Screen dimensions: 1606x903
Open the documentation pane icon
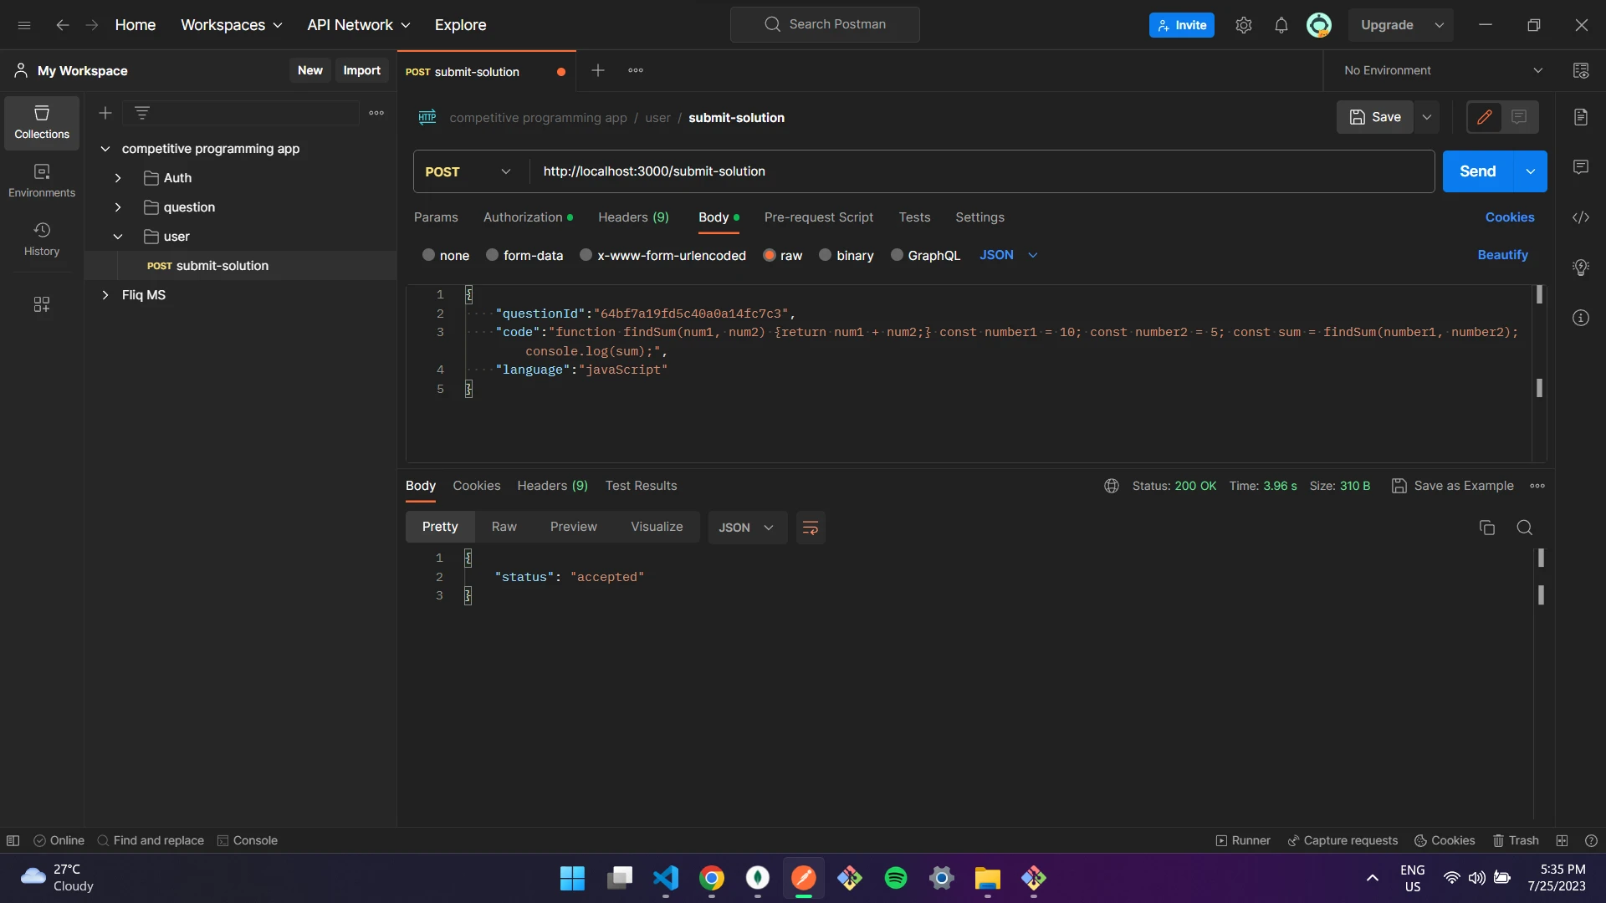pyautogui.click(x=1581, y=117)
